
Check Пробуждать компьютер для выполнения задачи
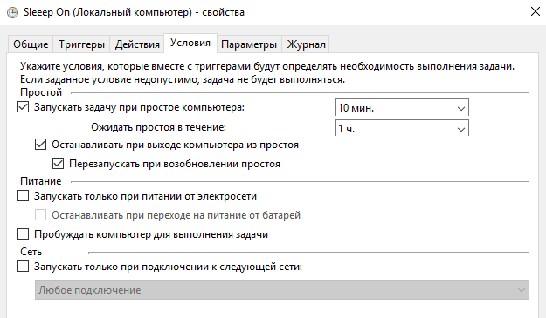coord(24,234)
